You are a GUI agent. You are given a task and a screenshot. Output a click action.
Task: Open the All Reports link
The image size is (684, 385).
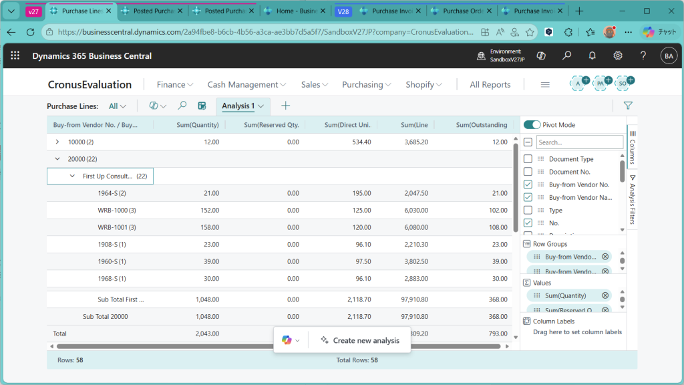(490, 85)
